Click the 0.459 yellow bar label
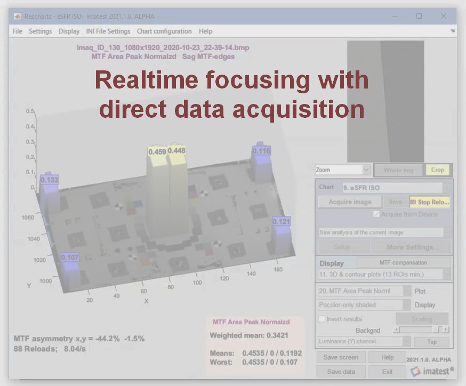This screenshot has width=466, height=386. 157,152
